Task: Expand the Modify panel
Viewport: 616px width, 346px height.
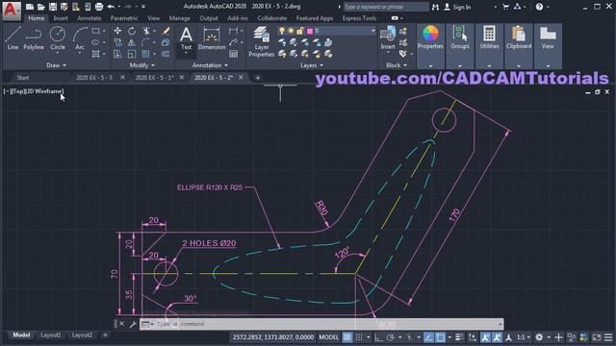Action: point(142,65)
